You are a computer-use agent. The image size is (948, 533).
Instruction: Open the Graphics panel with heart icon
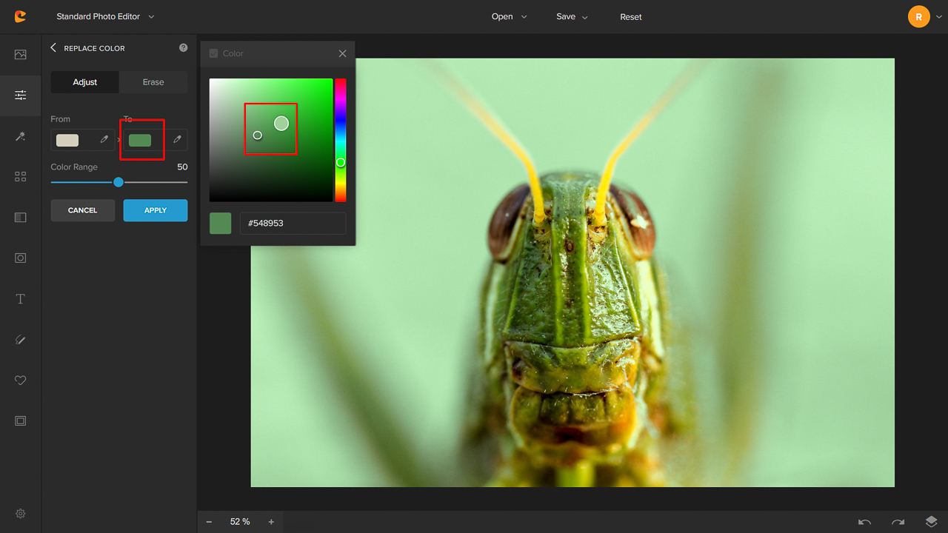(x=20, y=380)
